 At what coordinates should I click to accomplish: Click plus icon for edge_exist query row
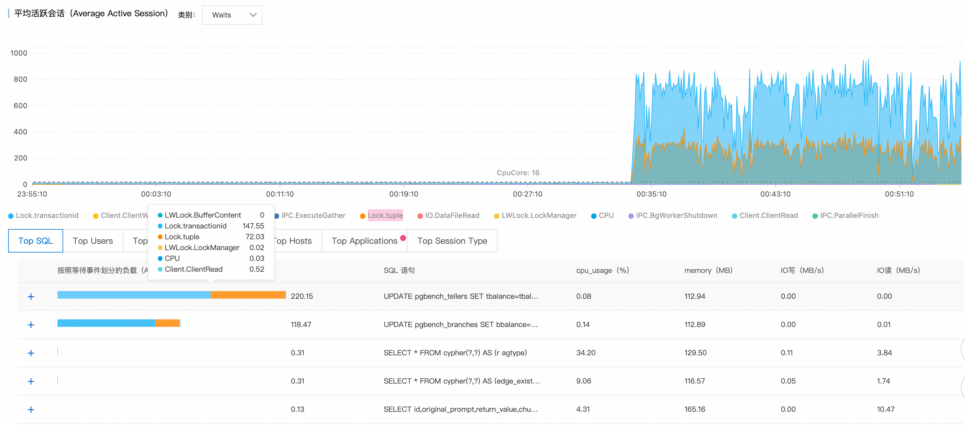coord(31,381)
